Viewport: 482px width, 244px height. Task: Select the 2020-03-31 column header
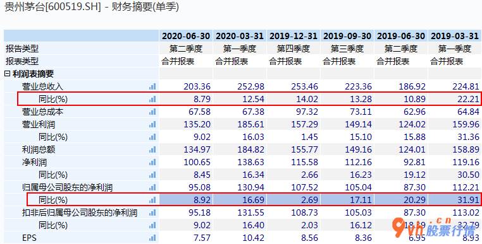(x=240, y=36)
